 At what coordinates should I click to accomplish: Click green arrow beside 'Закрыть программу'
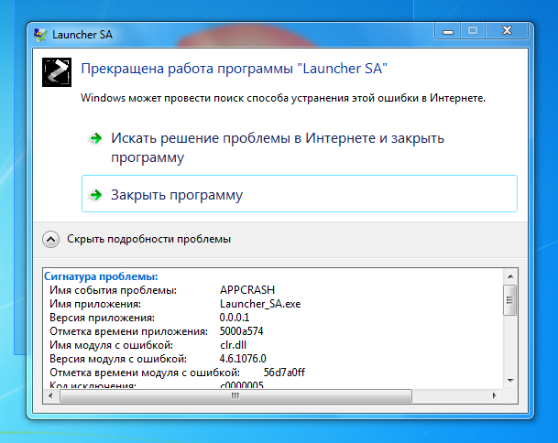point(95,195)
